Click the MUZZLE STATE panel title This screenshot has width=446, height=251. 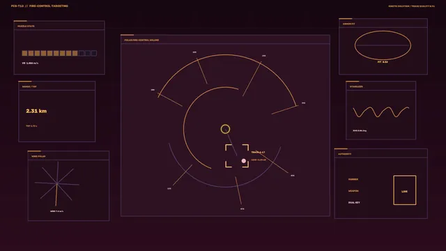(26, 26)
